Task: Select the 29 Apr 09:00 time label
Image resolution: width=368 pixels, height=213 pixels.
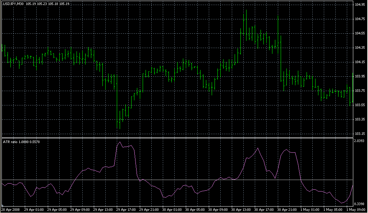Action: pos(80,209)
